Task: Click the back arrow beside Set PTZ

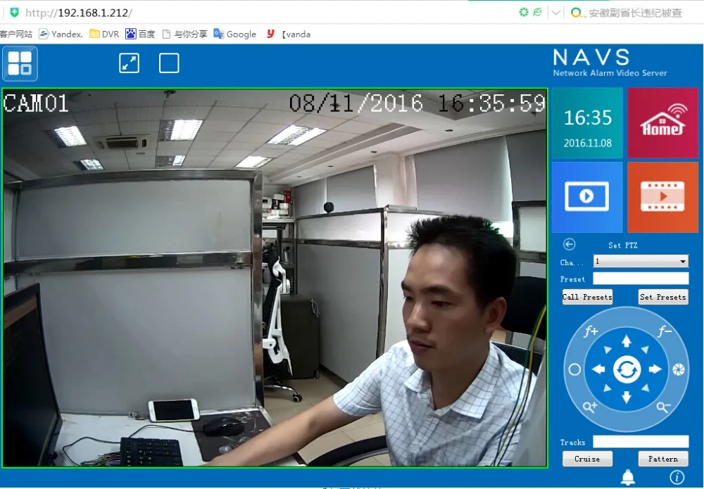Action: (570, 244)
